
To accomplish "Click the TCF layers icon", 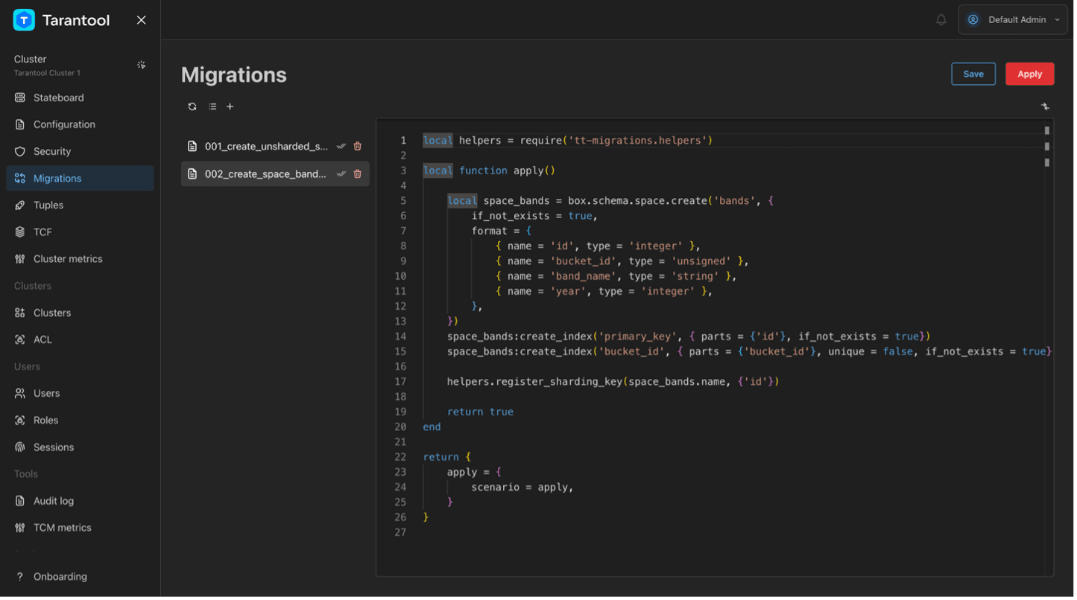I will point(20,233).
